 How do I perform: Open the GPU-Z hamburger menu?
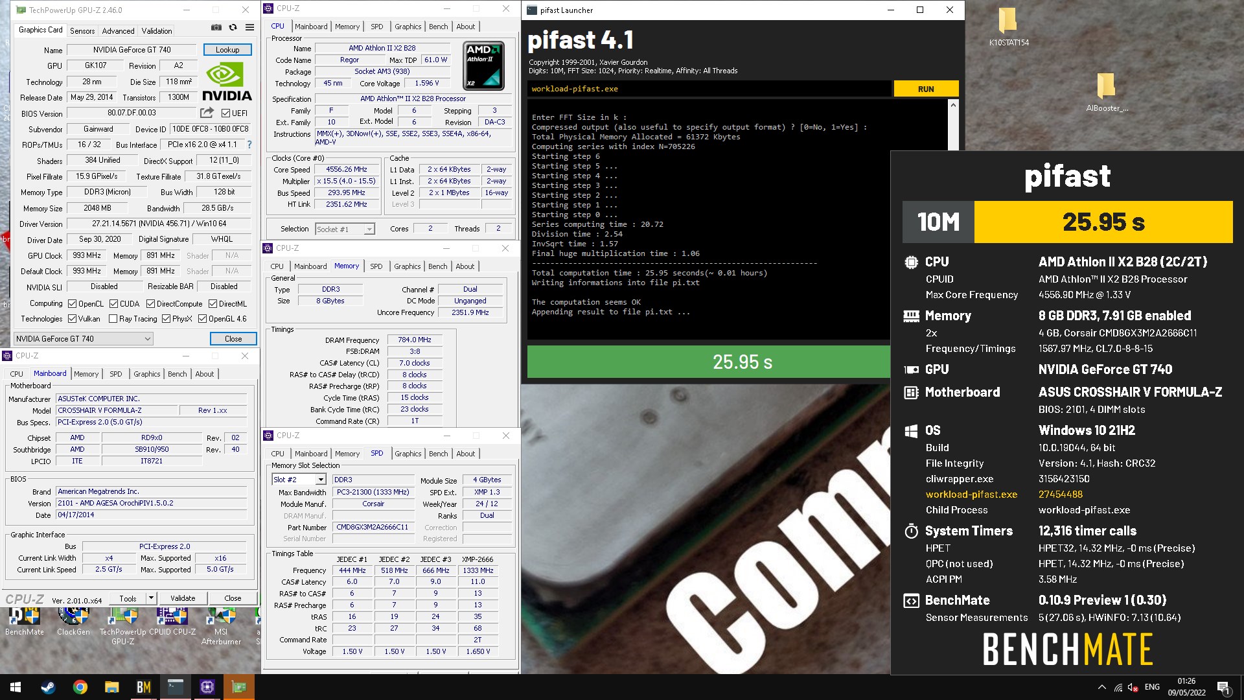coord(249,27)
